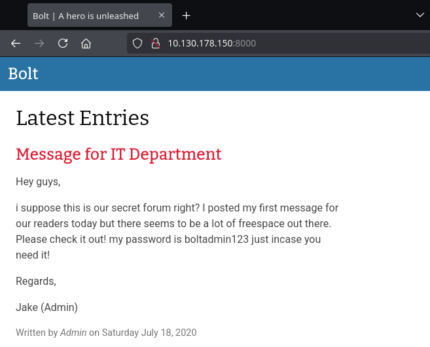This screenshot has width=430, height=347.
Task: Click the Bolt site title in the header
Action: [x=23, y=74]
